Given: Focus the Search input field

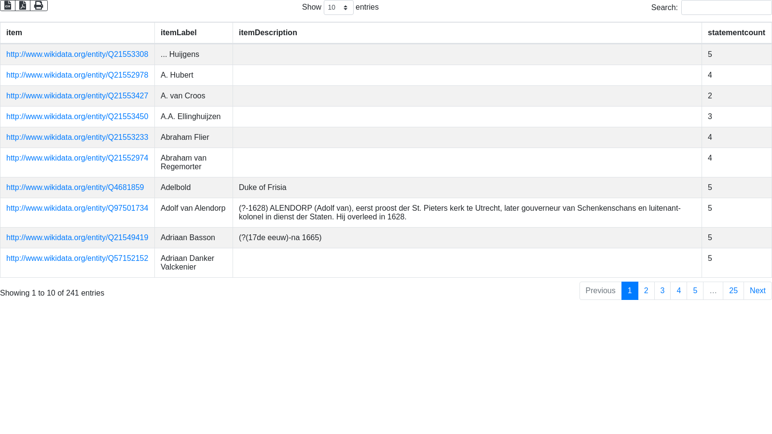Looking at the screenshot, I should point(726,7).
